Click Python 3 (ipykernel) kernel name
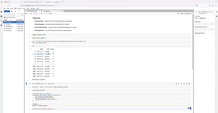 185,13
